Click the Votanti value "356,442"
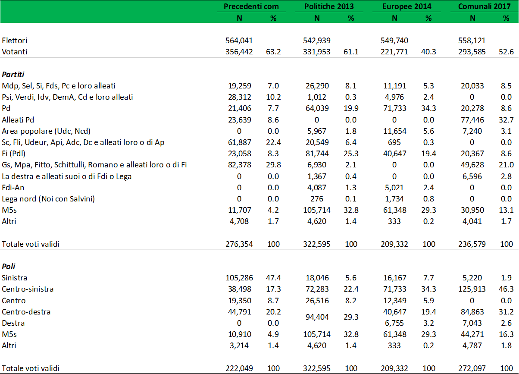Viewport: 519px width, 374px height. click(x=239, y=52)
